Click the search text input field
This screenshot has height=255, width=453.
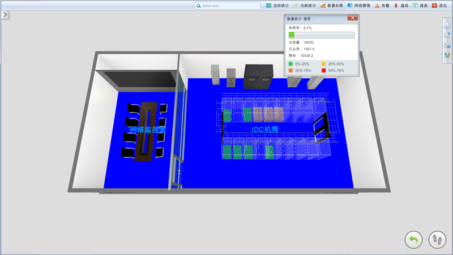coord(228,6)
